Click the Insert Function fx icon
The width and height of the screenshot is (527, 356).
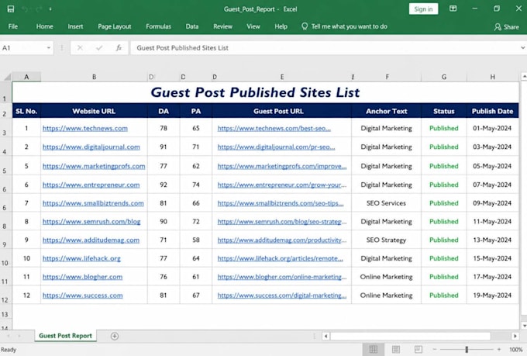[x=119, y=48]
